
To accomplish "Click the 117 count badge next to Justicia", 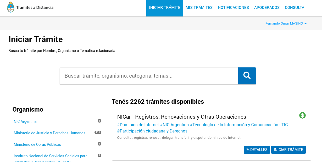I will pos(98,132).
